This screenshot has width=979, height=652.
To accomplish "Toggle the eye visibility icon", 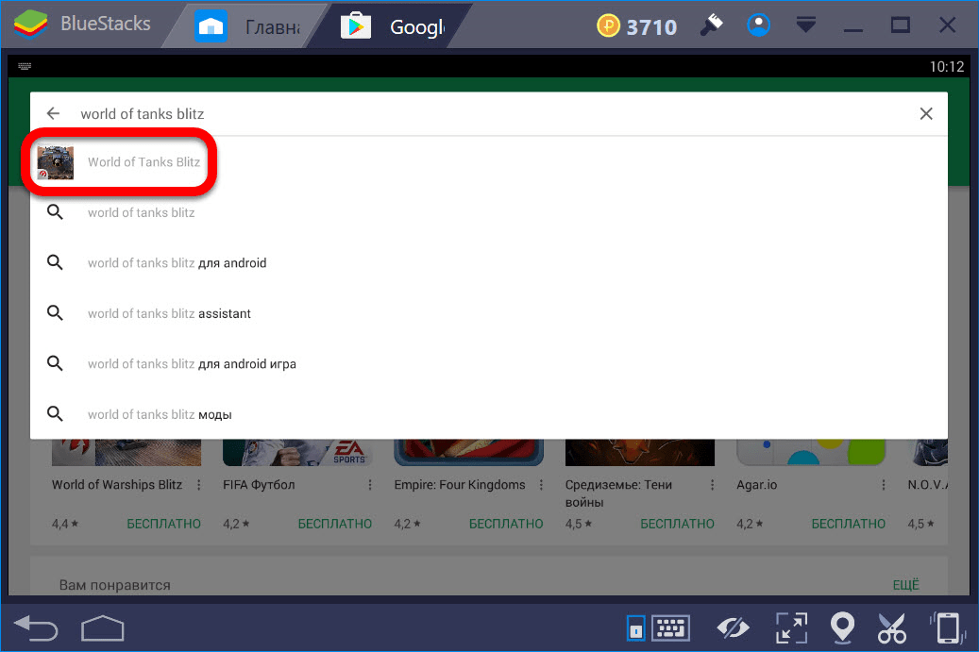I will (733, 627).
